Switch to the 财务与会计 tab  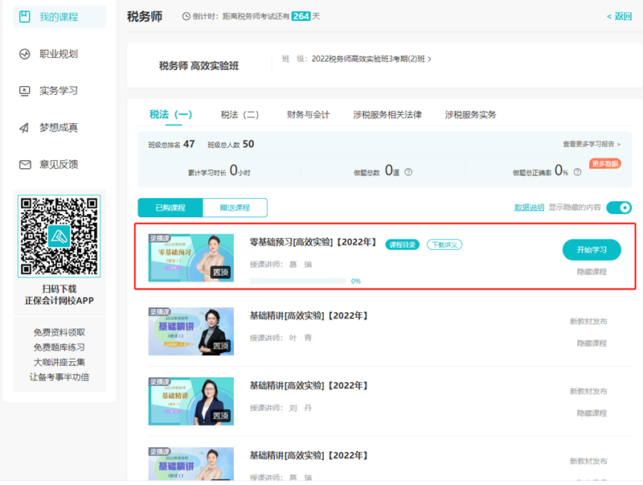pyautogui.click(x=308, y=114)
